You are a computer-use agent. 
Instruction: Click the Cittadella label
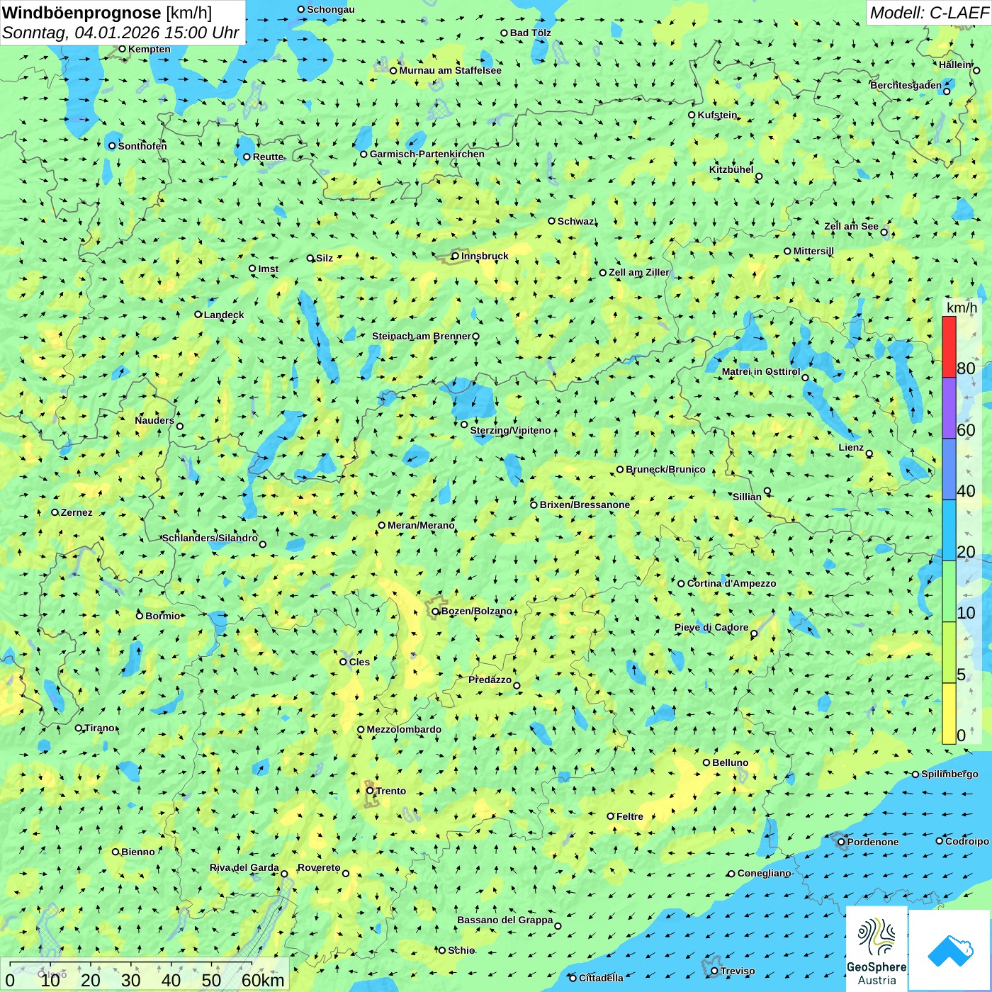pyautogui.click(x=601, y=978)
